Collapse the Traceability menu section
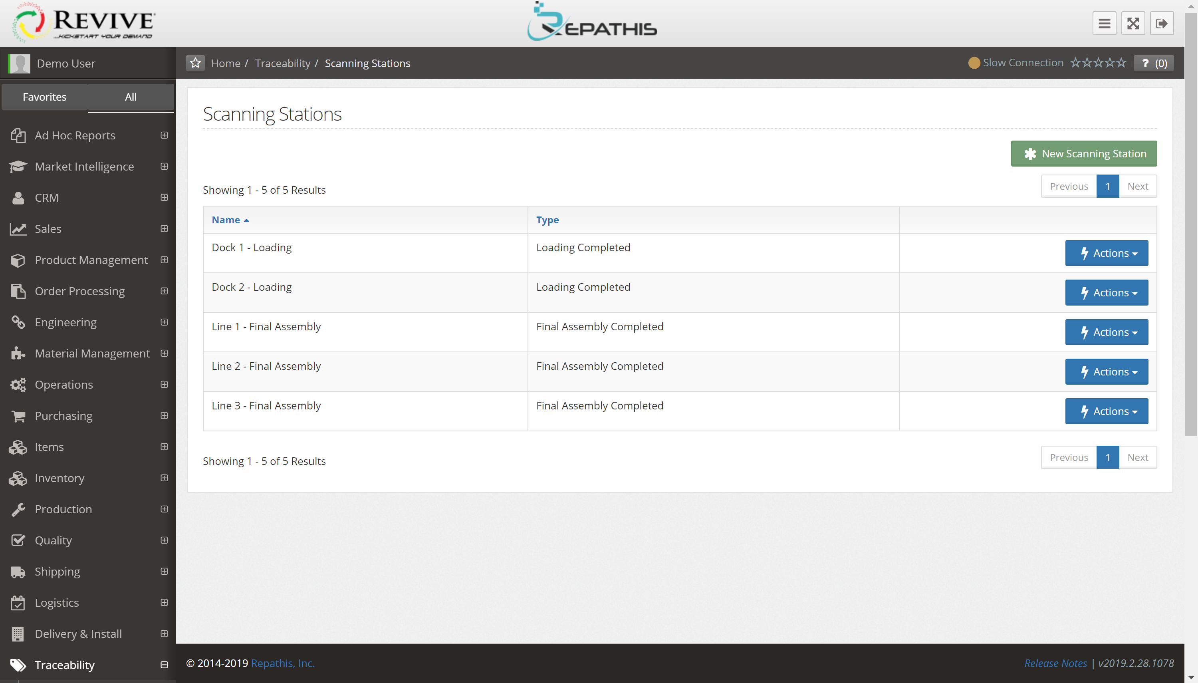The width and height of the screenshot is (1198, 683). point(164,665)
